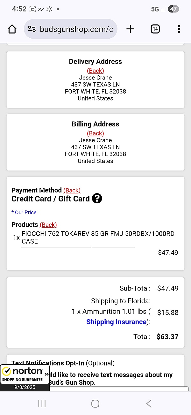This screenshot has height=415, width=191.
Task: Expand the Norton badge double-arrow
Action: pyautogui.click(x=47, y=374)
